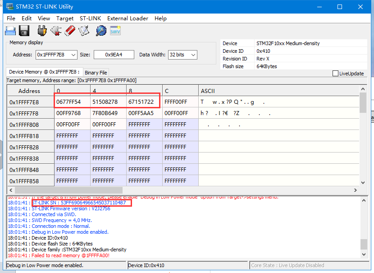Click the log pane down scroll arrow
The image size is (374, 273).
tap(364, 254)
